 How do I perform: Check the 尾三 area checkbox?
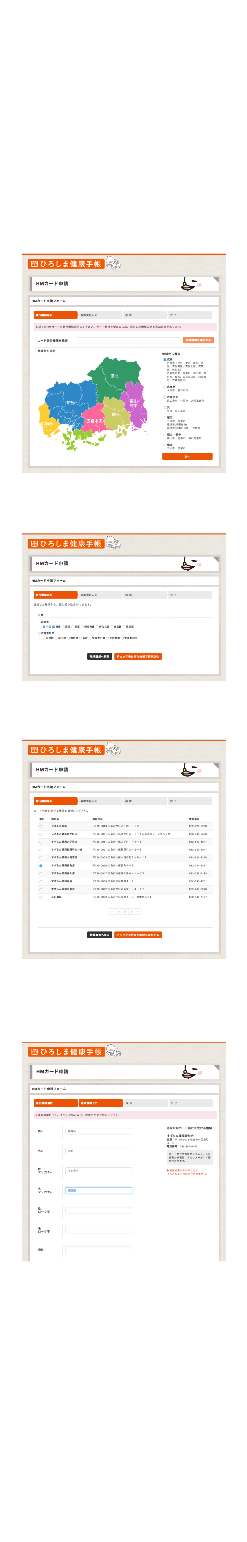pos(164,418)
